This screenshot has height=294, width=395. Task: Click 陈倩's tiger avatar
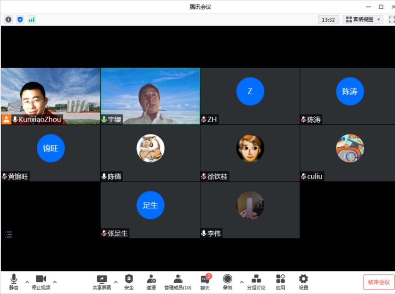pyautogui.click(x=150, y=148)
